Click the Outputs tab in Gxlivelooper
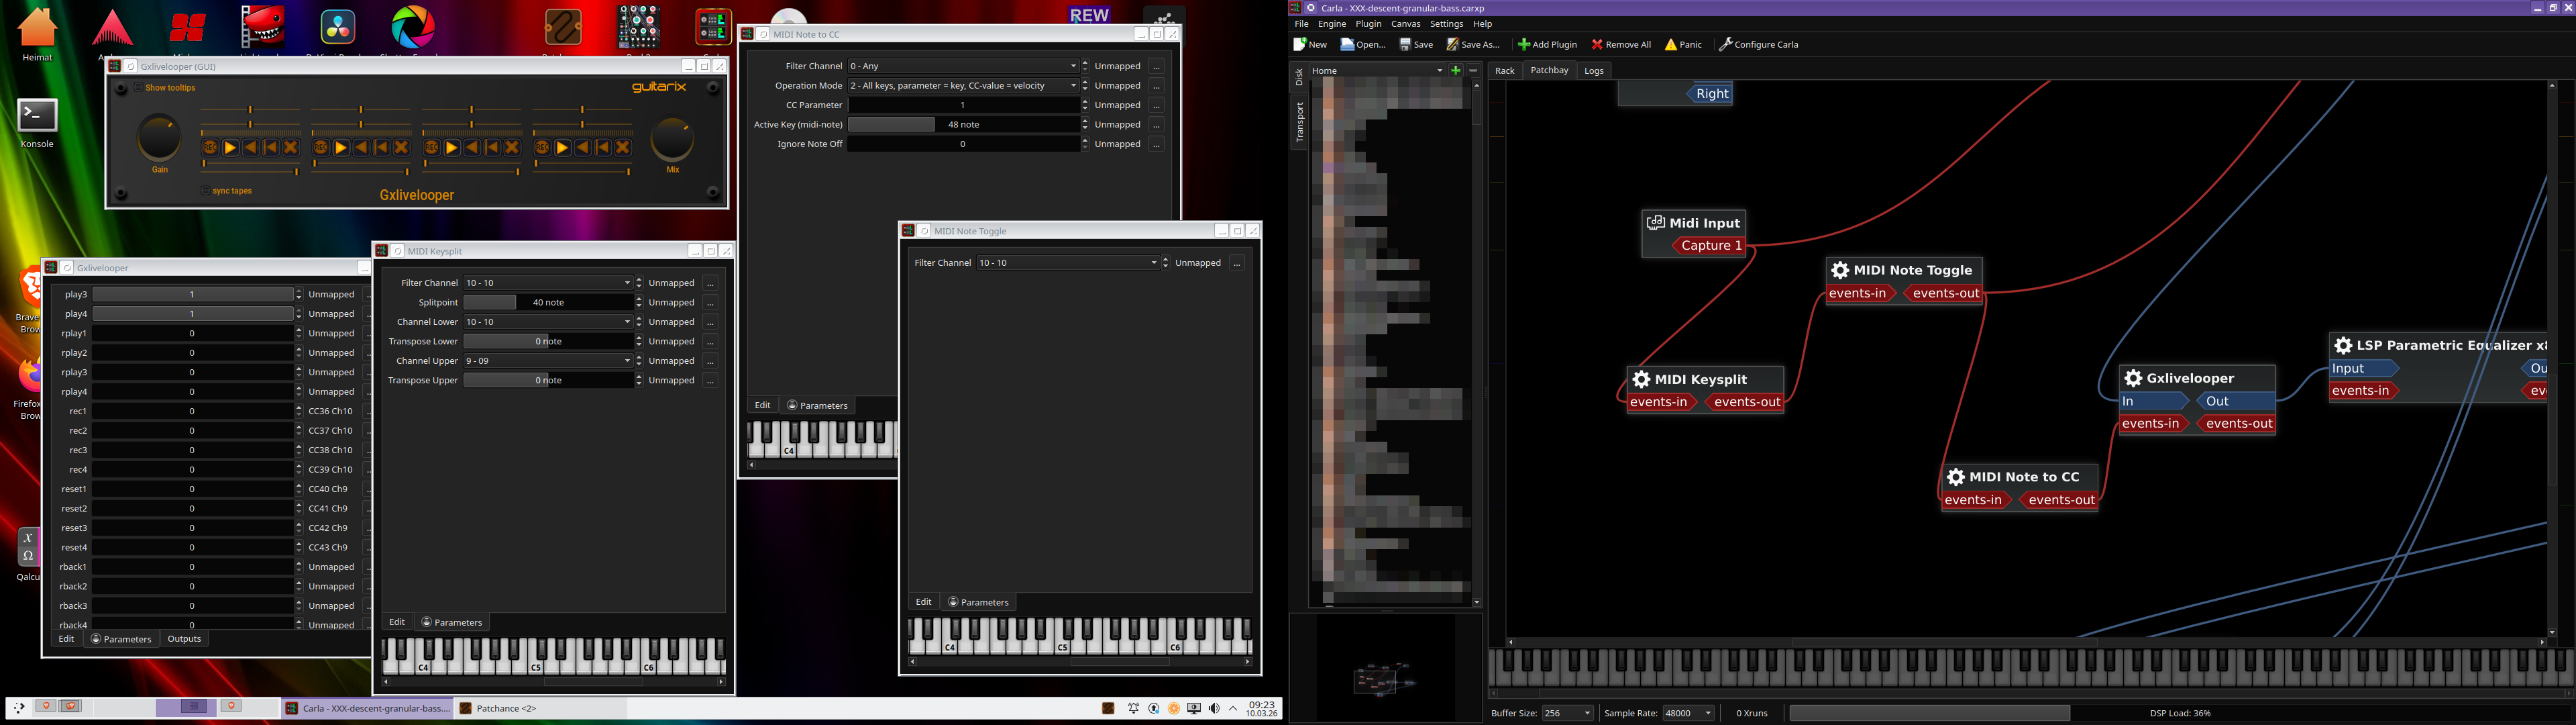The image size is (2576, 725). (184, 639)
